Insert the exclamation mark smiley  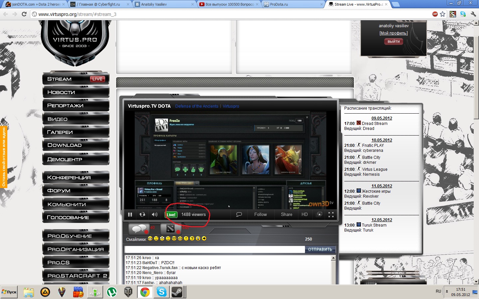pos(186,239)
